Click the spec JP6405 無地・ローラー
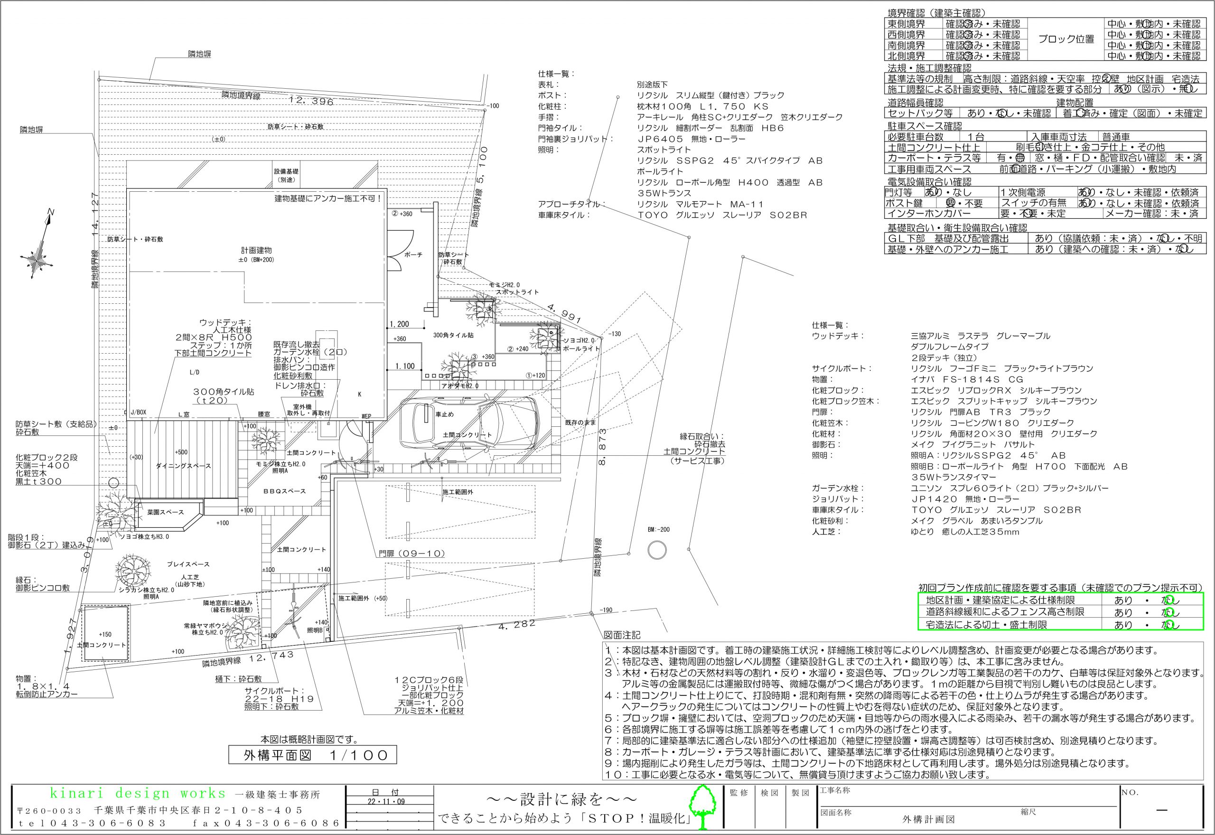The height and width of the screenshot is (835, 1215). (691, 139)
